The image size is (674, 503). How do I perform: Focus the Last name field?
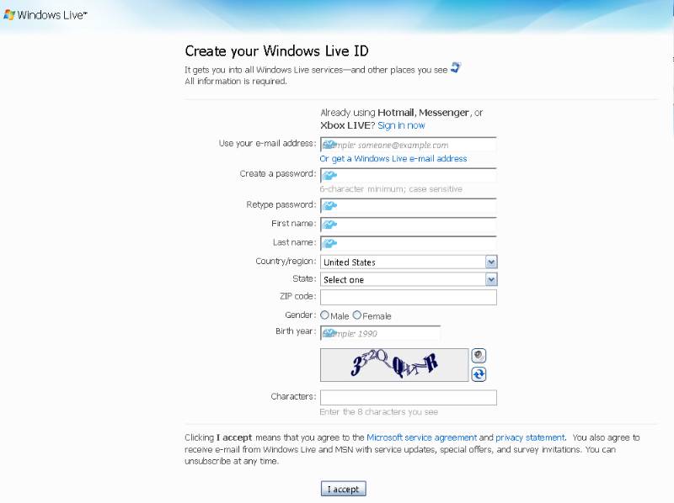[x=409, y=244]
